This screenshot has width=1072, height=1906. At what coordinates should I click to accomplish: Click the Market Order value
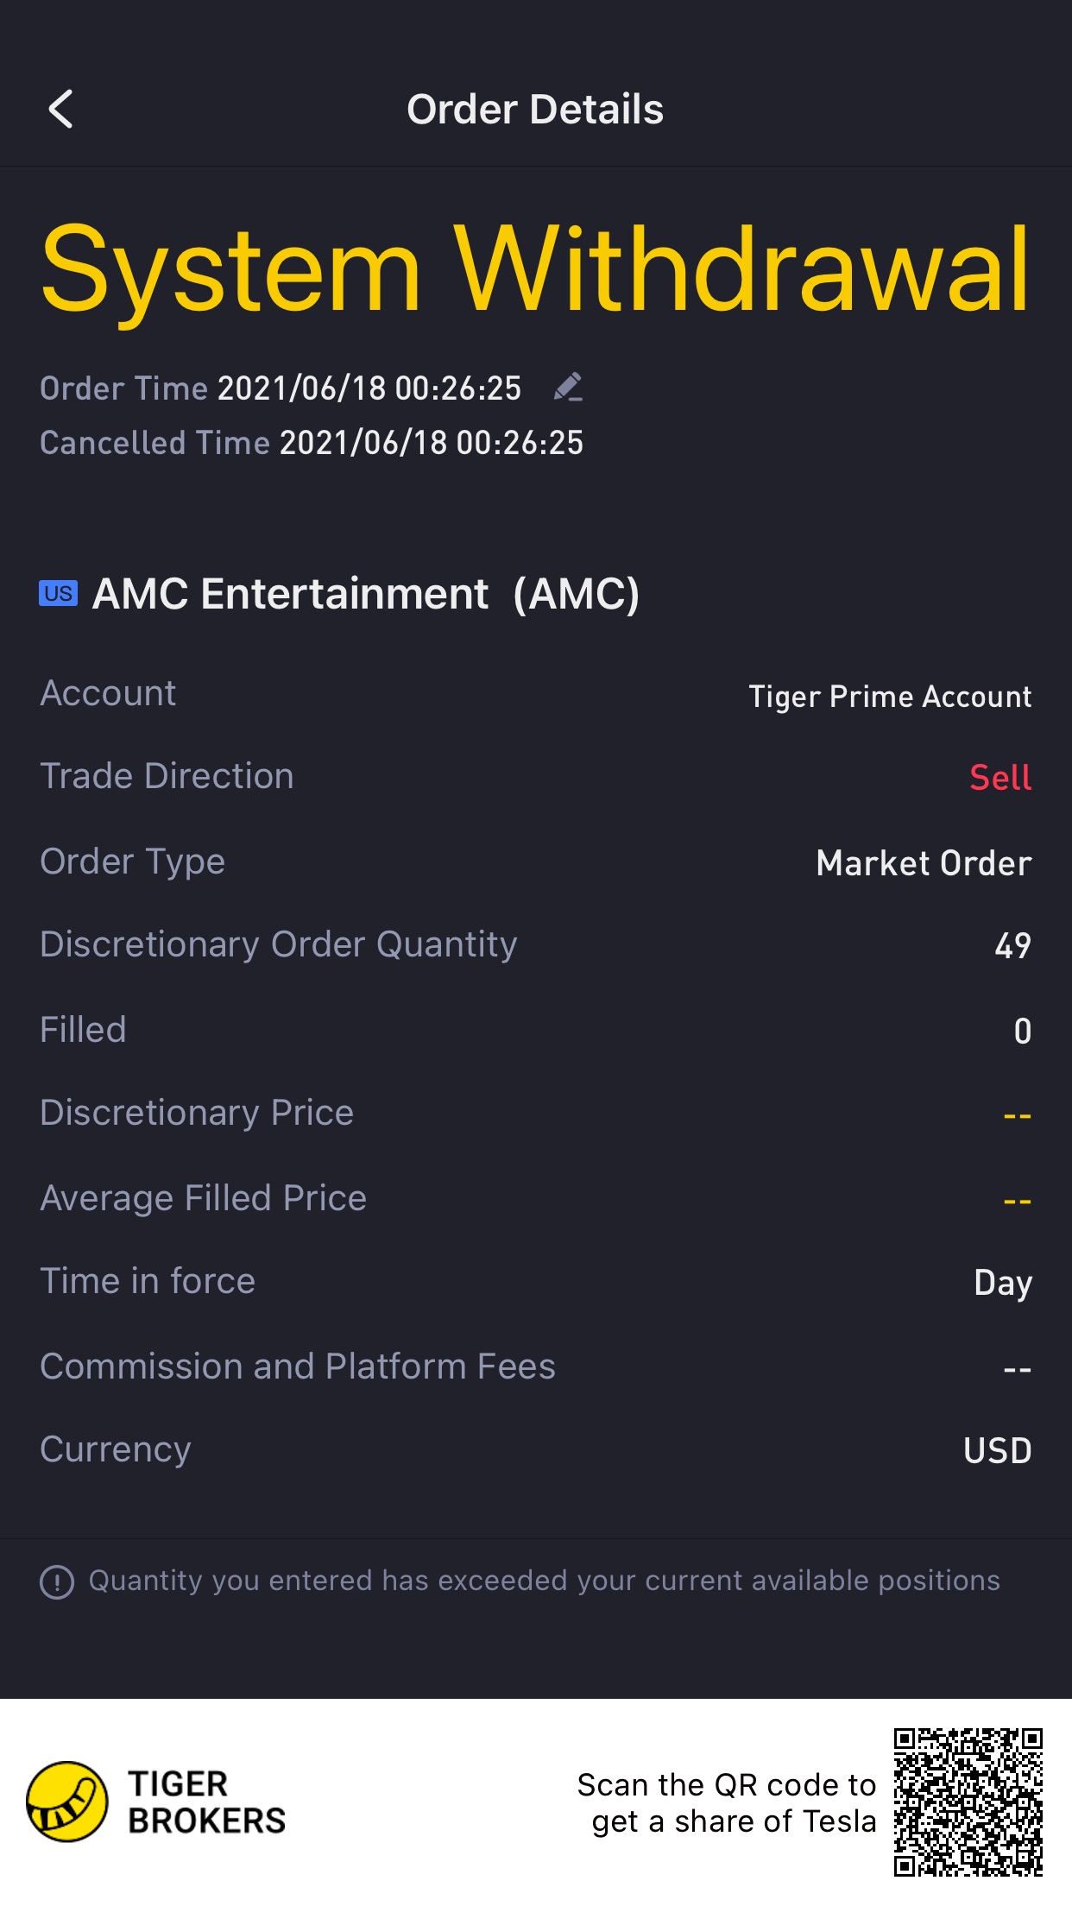click(924, 863)
